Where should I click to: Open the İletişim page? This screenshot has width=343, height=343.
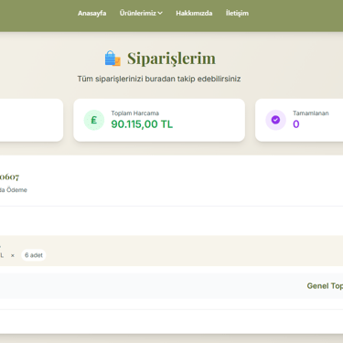(237, 13)
